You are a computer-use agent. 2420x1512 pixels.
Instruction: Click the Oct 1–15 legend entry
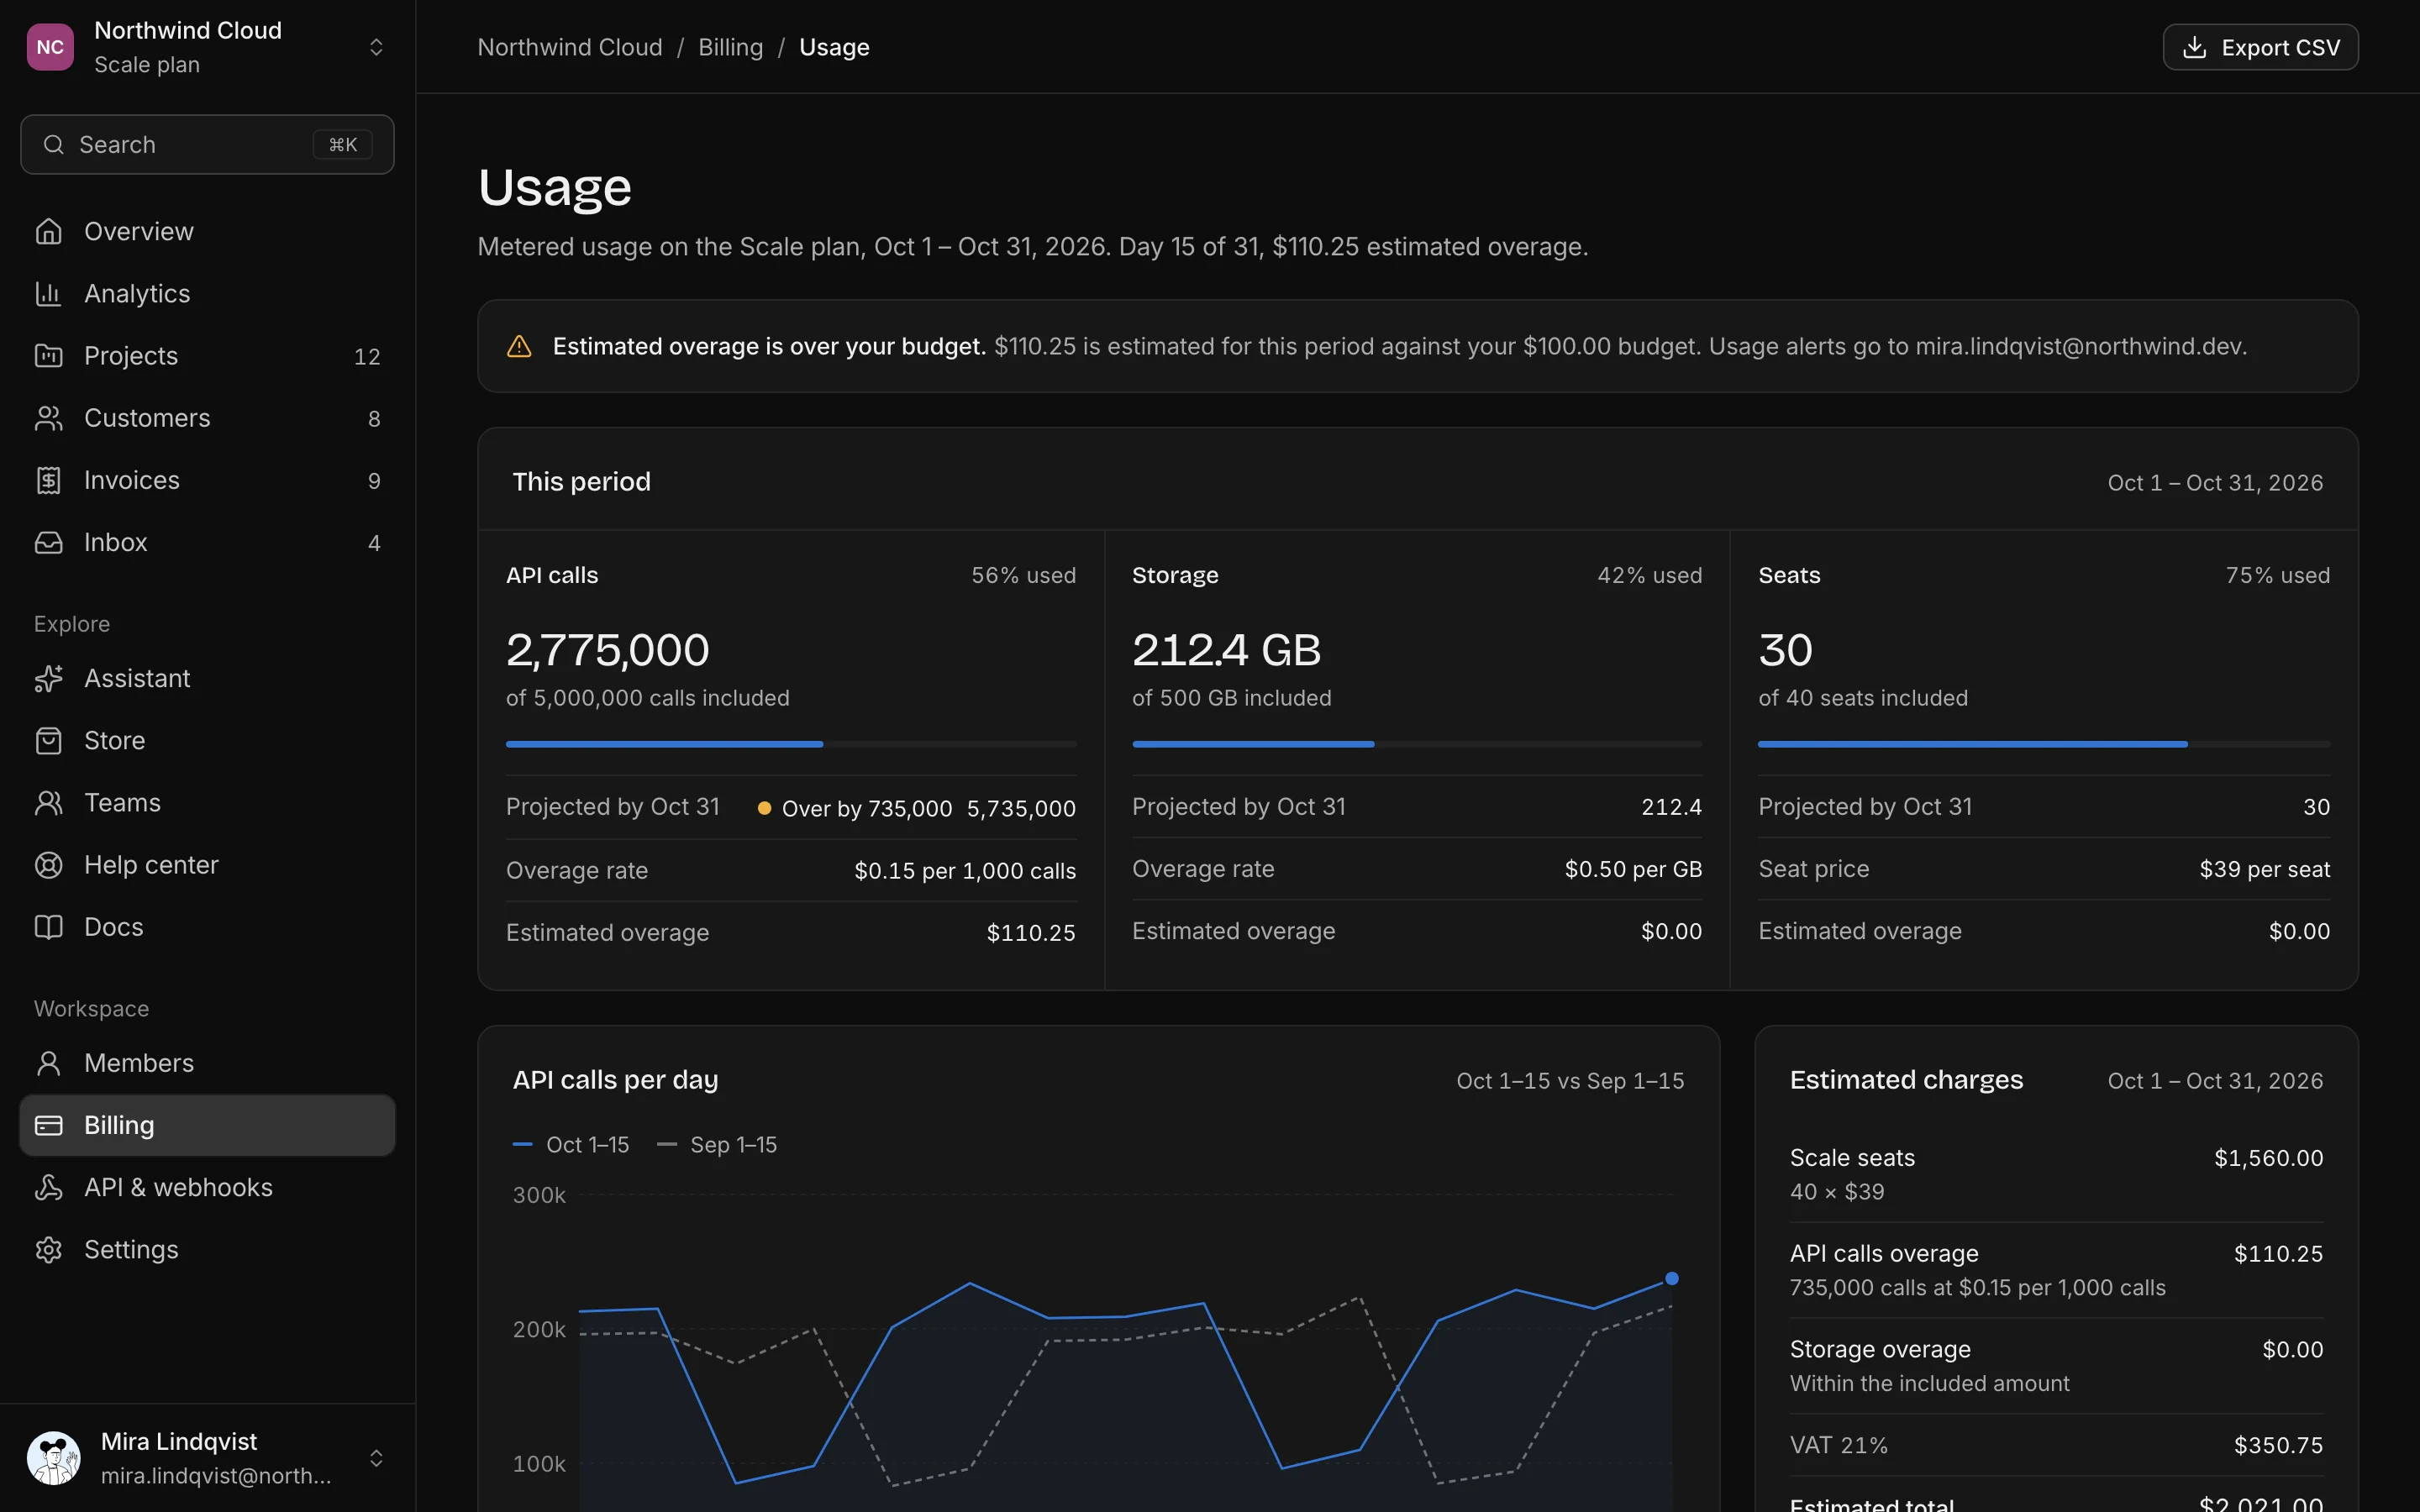coord(571,1144)
